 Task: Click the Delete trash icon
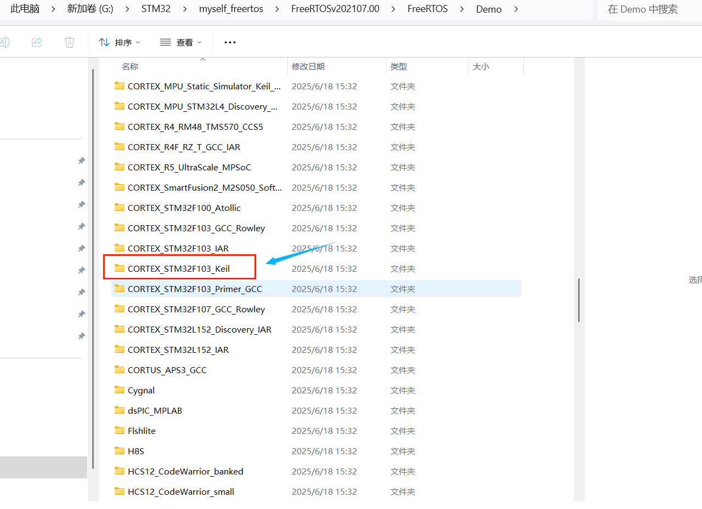(70, 42)
